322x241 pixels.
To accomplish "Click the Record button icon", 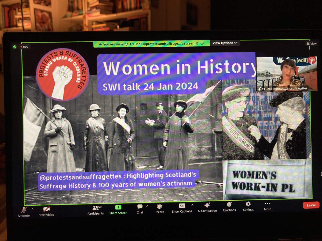I will 159,206.
